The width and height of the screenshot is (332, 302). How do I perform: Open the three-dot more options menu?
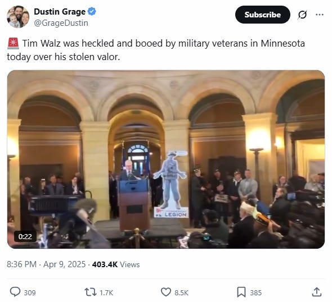click(x=320, y=15)
